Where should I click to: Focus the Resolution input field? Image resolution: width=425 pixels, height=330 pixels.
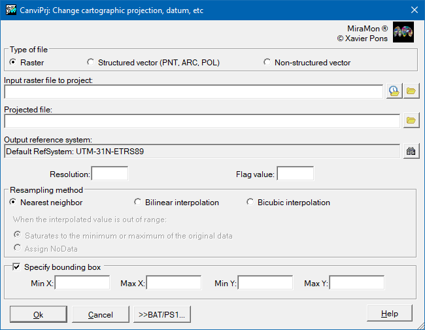pyautogui.click(x=110, y=173)
